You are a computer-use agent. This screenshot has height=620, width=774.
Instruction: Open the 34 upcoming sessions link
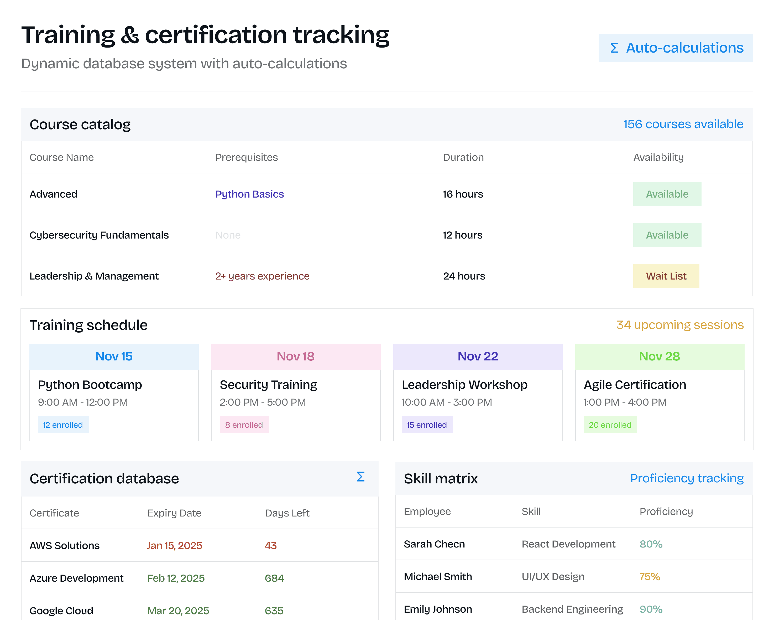click(679, 325)
